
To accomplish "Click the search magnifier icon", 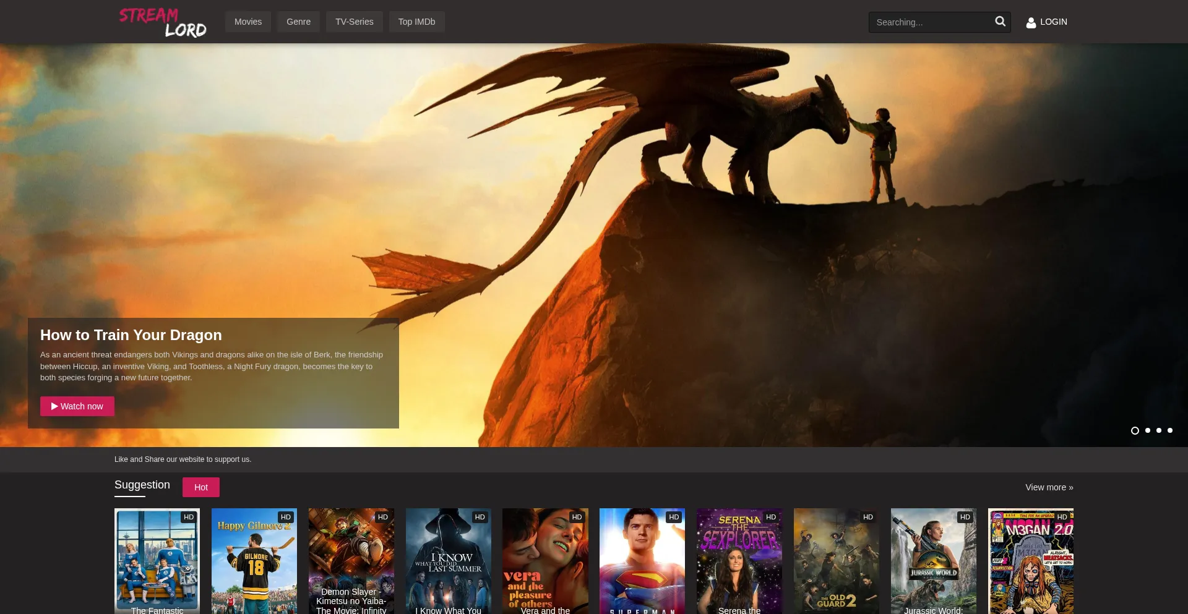I will coord(1000,22).
